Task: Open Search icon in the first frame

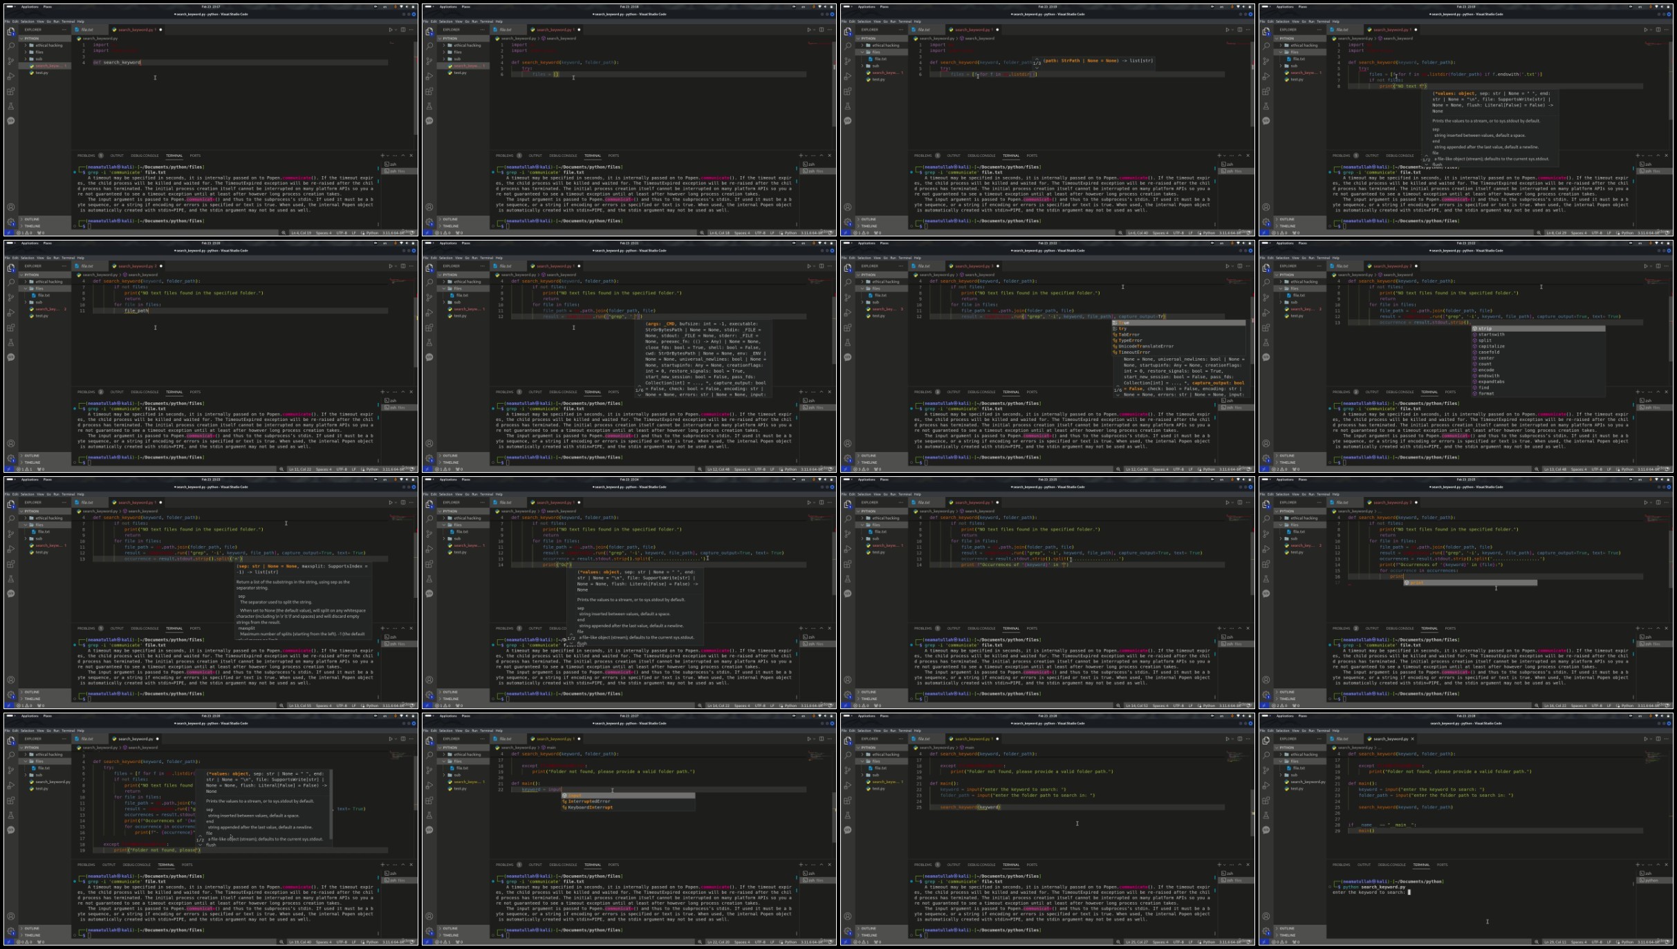Action: pos(10,46)
